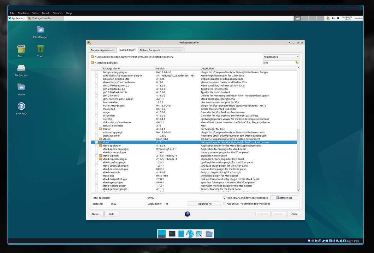Open folder icon in dock

209,234
